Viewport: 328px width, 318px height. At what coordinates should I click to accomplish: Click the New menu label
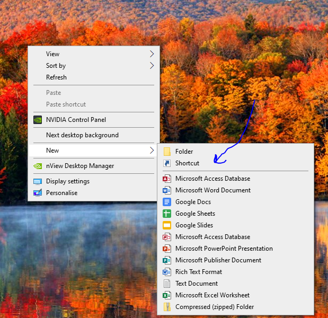[52, 151]
